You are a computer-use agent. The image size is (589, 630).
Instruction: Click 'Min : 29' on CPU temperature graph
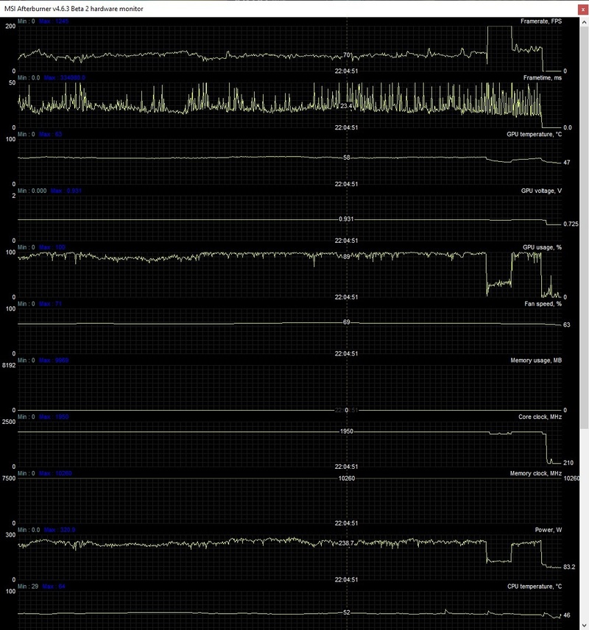[x=28, y=587]
